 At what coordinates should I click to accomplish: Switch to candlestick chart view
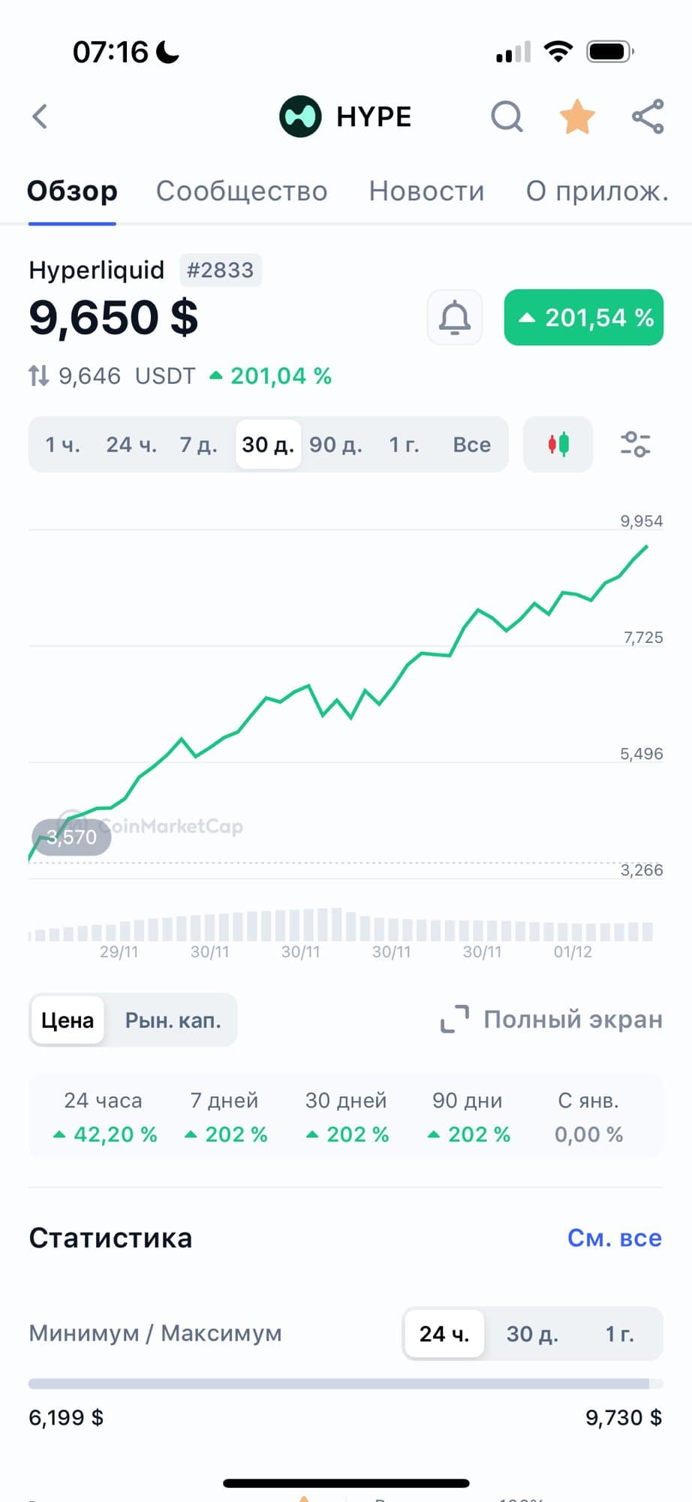[x=558, y=445]
